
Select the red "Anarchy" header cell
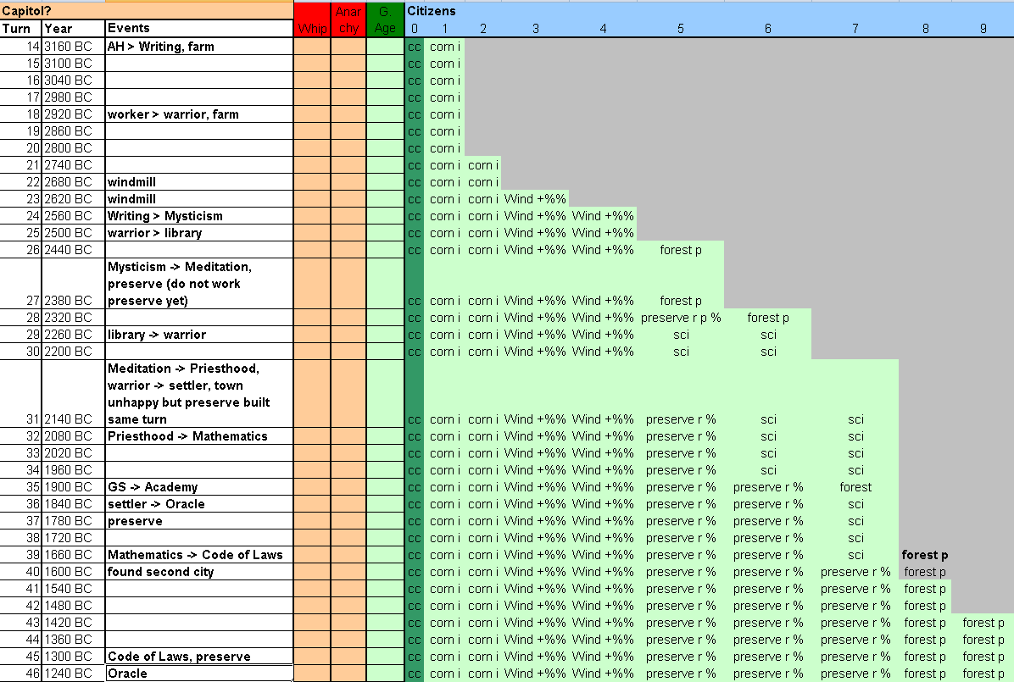tap(348, 19)
